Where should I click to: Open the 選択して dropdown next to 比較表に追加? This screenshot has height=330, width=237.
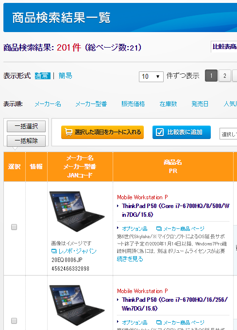[228, 134]
